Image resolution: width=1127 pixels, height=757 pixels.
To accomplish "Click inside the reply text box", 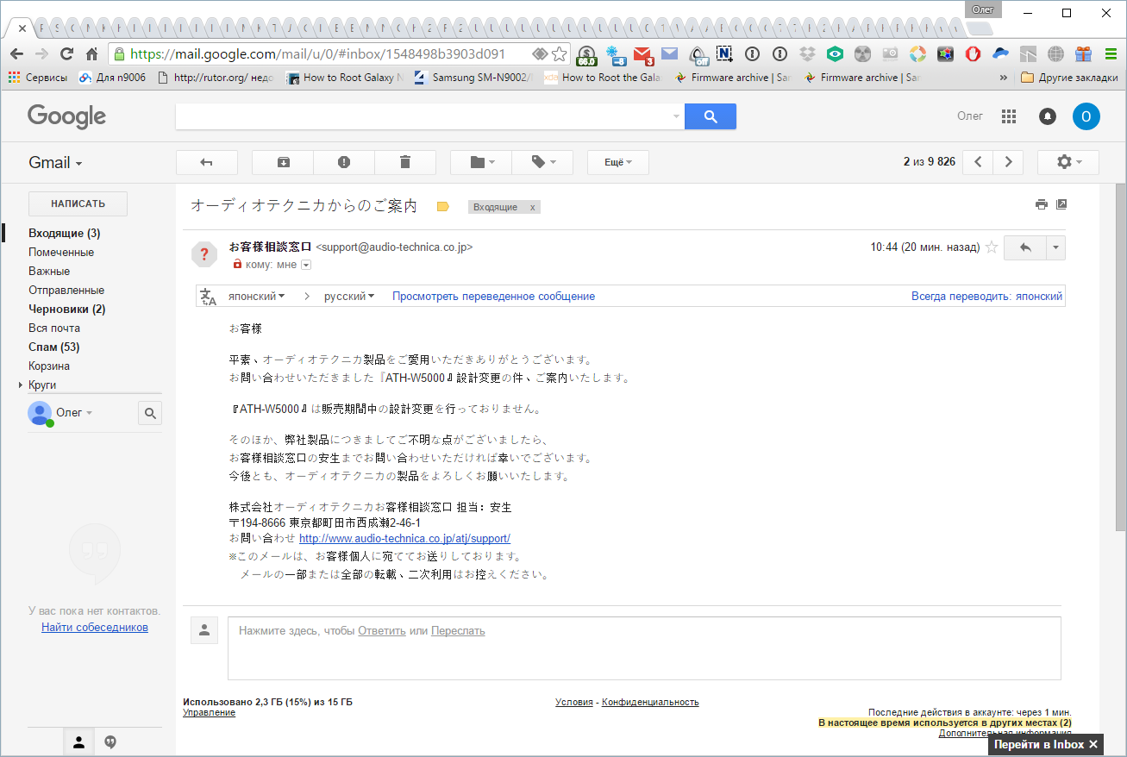I will click(644, 648).
